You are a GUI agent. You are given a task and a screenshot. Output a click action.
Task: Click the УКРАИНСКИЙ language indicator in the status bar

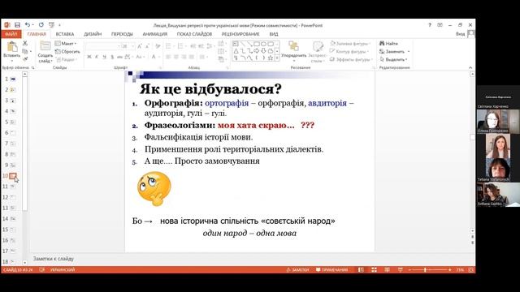pyautogui.click(x=63, y=270)
